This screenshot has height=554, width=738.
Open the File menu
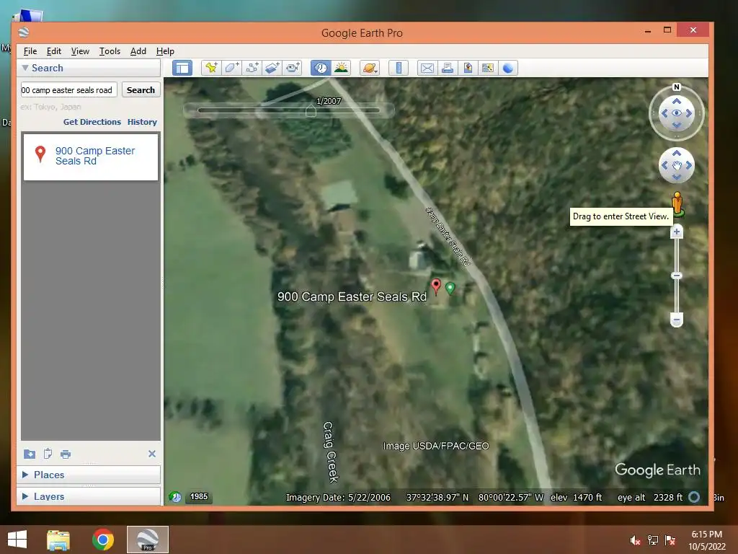pos(30,51)
